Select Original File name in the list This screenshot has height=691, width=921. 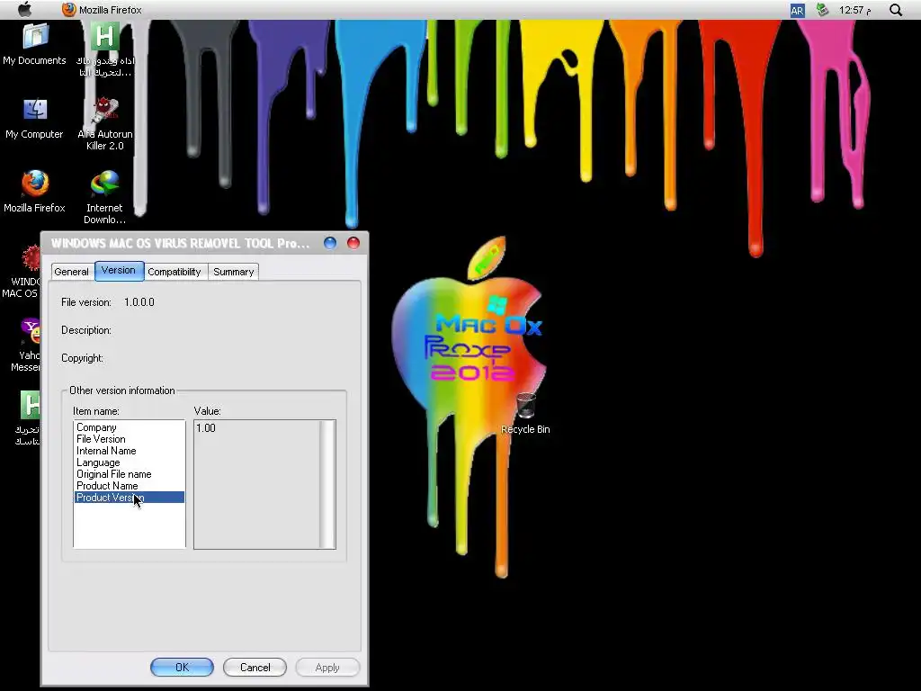[x=130, y=474]
